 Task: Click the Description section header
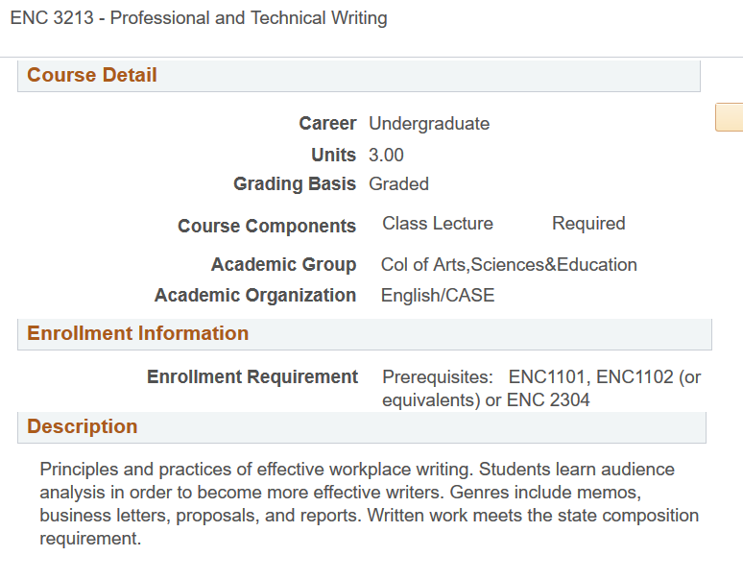coord(83,426)
